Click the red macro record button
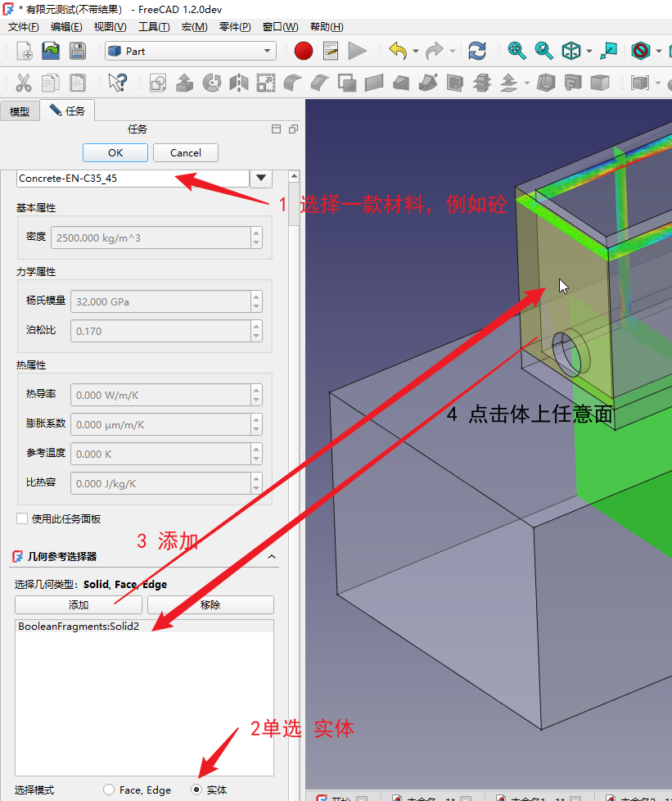 pyautogui.click(x=304, y=51)
